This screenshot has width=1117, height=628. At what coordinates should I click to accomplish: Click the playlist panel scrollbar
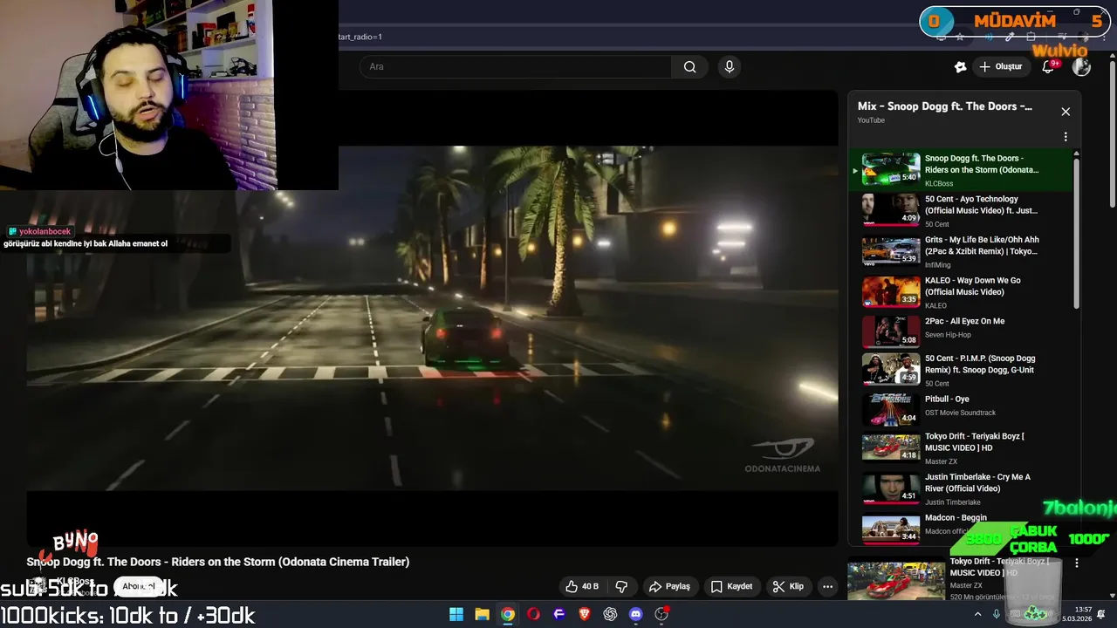pos(1076,232)
